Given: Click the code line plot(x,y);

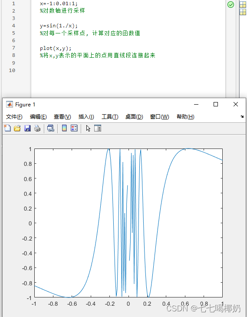Looking at the screenshot, I should (x=56, y=48).
